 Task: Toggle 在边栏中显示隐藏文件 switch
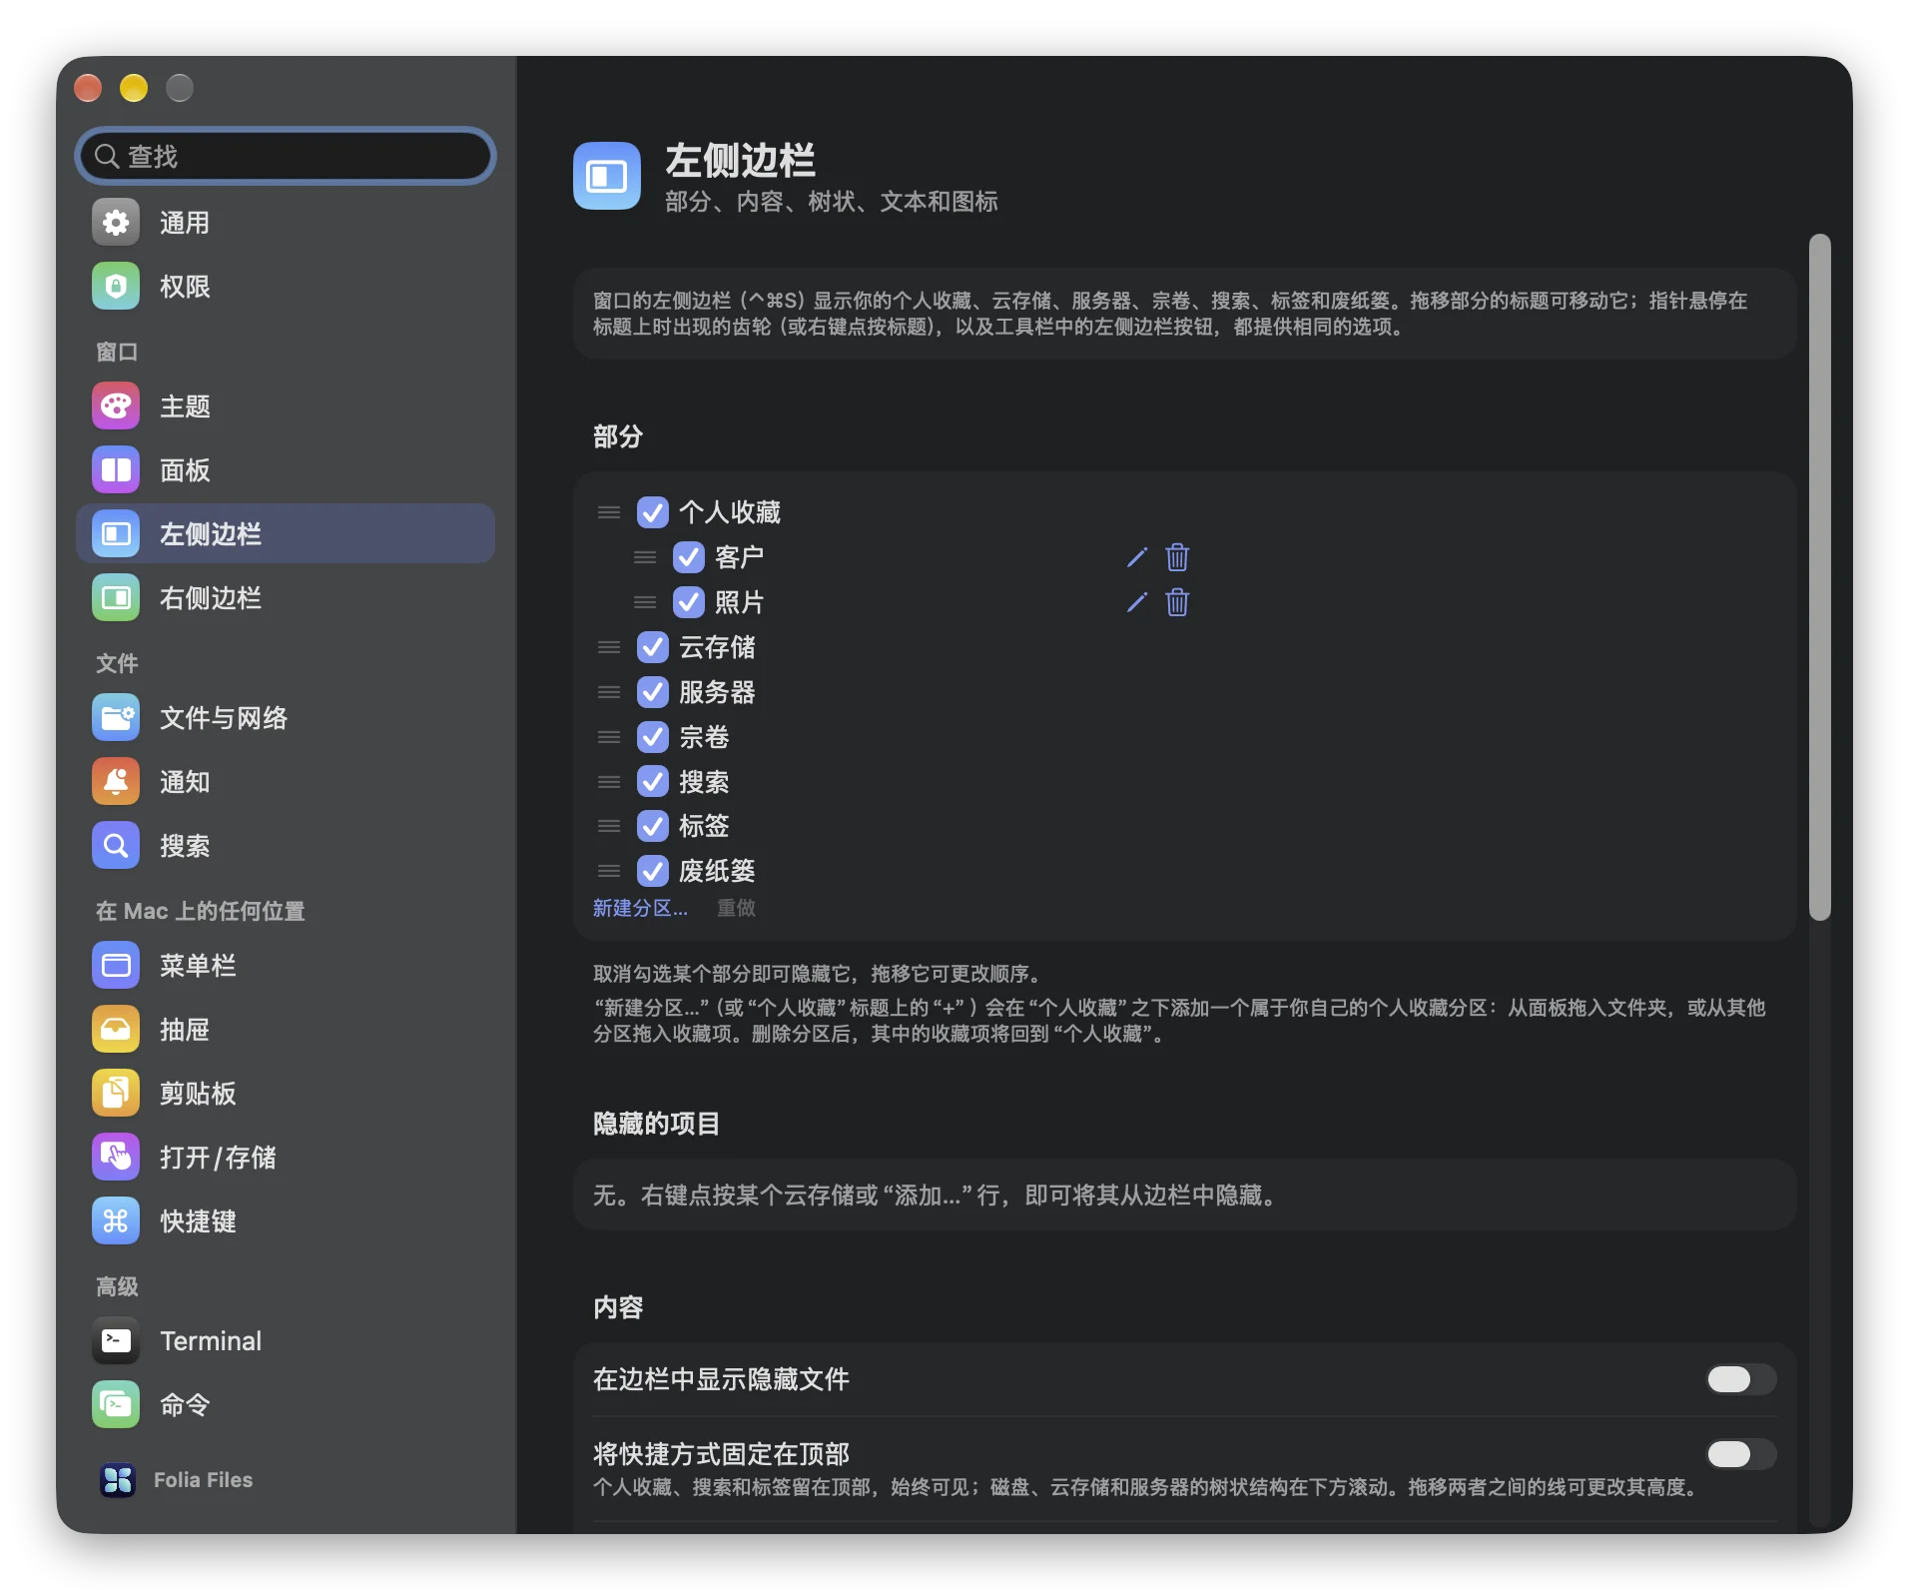pos(1740,1379)
